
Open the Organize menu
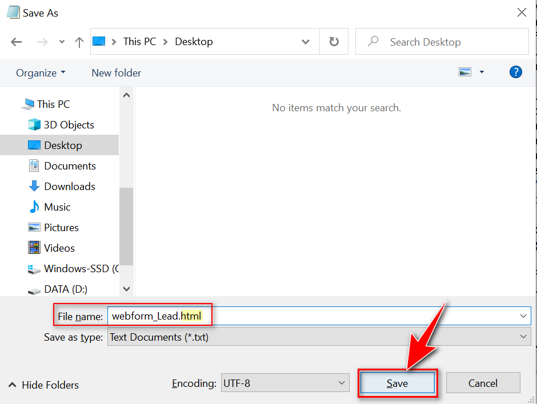point(41,72)
